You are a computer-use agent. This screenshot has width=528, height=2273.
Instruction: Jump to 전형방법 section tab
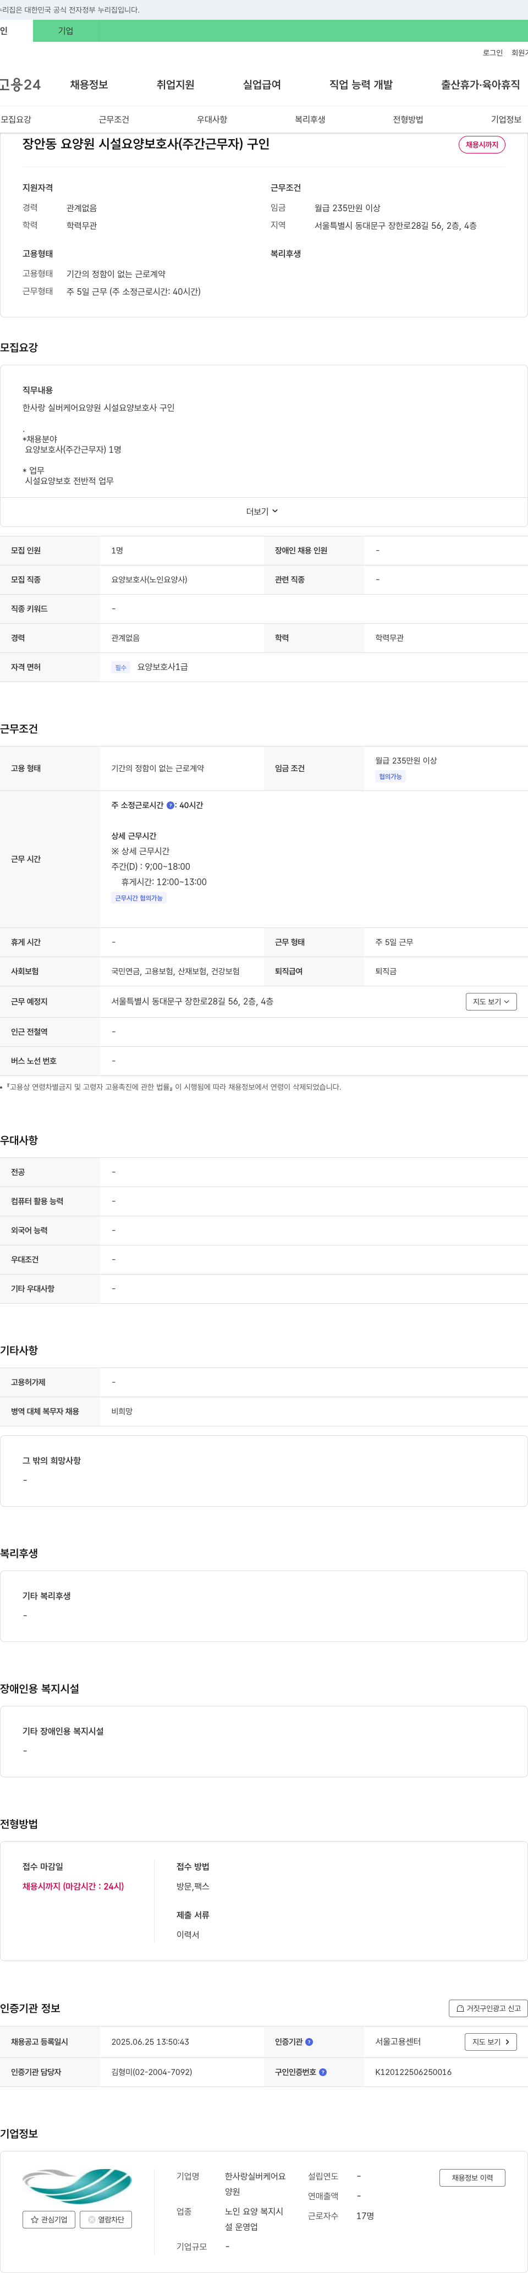[x=408, y=119]
